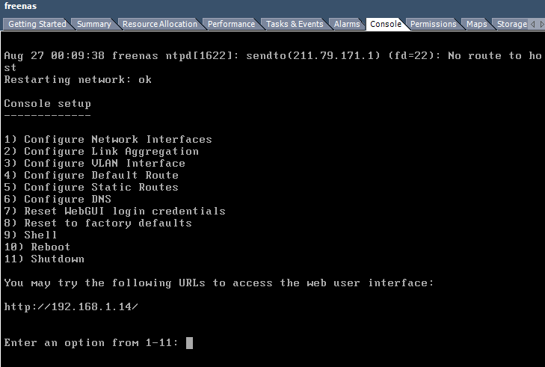The width and height of the screenshot is (545, 367).
Task: Click the Console tab
Action: pyautogui.click(x=386, y=24)
